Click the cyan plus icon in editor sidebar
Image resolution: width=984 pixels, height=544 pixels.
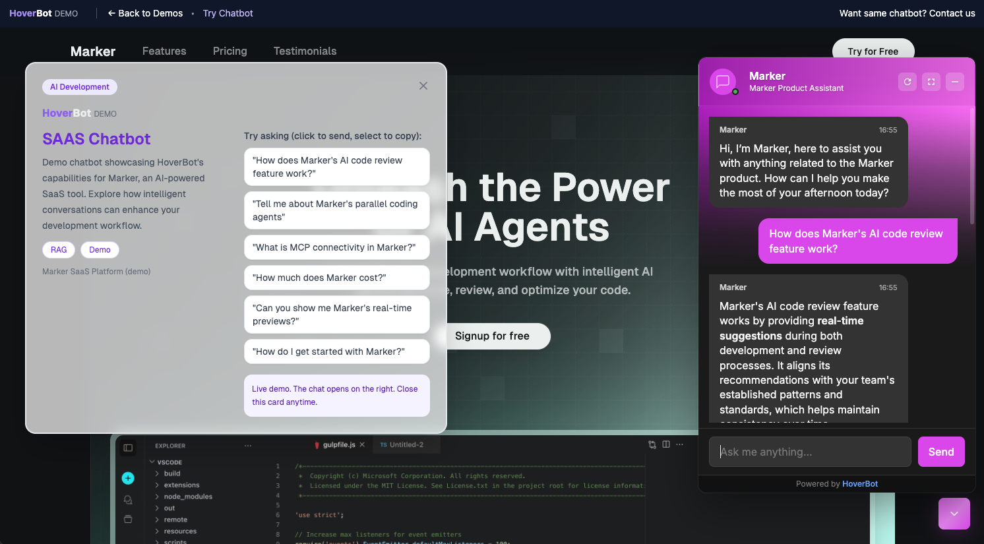pyautogui.click(x=128, y=478)
